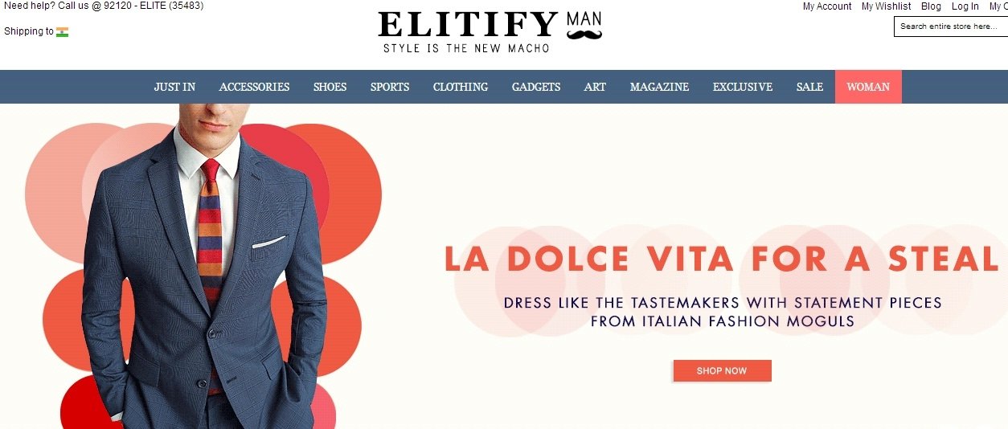The height and width of the screenshot is (429, 1008).
Task: Click the SHOP NOW button
Action: tap(722, 371)
